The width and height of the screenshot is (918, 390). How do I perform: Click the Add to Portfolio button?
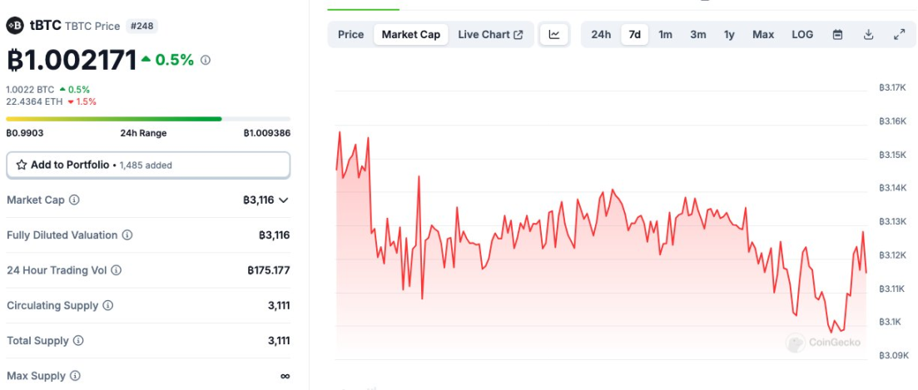tap(148, 165)
